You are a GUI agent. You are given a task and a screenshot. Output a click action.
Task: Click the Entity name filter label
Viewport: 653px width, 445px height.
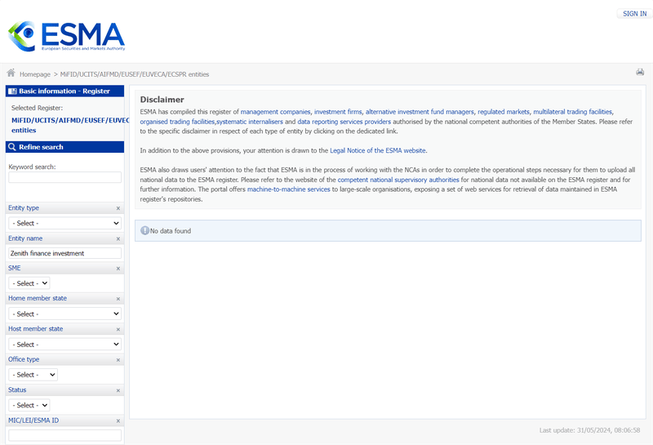coord(25,238)
